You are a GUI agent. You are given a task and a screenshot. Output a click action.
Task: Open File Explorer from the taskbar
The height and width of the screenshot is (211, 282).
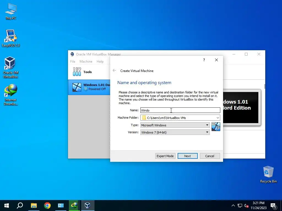[34, 206]
